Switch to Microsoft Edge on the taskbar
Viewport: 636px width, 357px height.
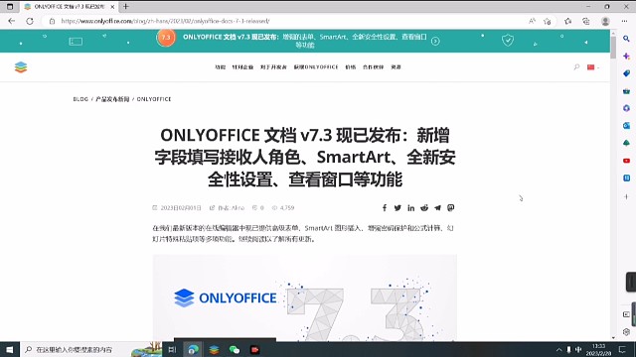click(193, 349)
